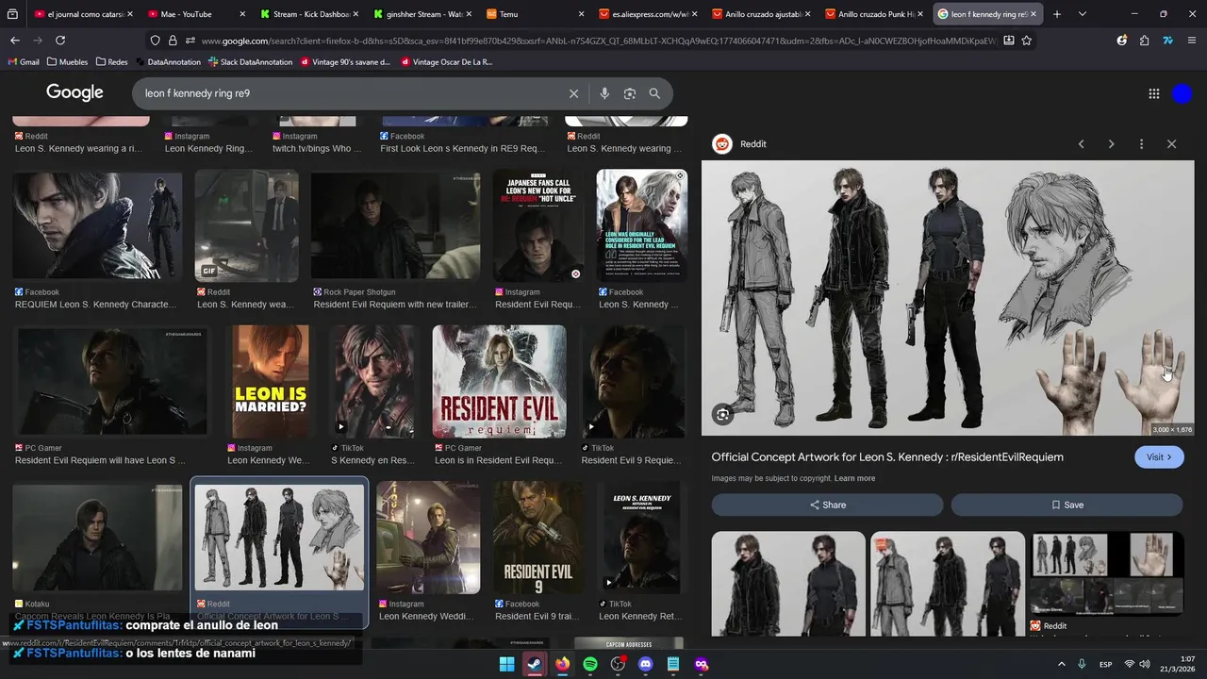Image resolution: width=1207 pixels, height=679 pixels.
Task: Click the 'leon f kennedy ring re9' search field
Action: [349, 93]
